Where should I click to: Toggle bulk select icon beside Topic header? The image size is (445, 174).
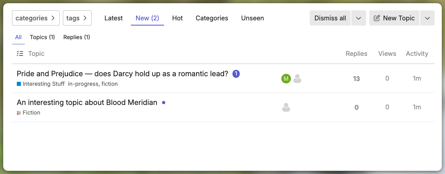point(20,53)
